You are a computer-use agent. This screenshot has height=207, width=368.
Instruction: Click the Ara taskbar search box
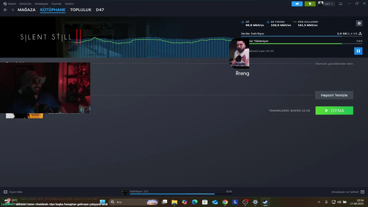pos(134,202)
